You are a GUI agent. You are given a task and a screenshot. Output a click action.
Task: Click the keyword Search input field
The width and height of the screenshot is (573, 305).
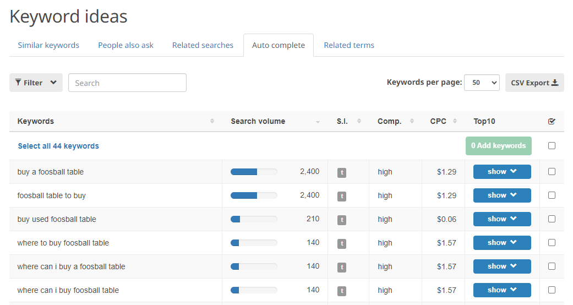tap(127, 83)
